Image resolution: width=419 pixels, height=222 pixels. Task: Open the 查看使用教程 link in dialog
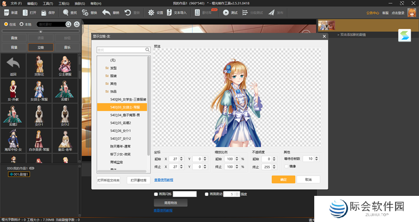pos(164,180)
